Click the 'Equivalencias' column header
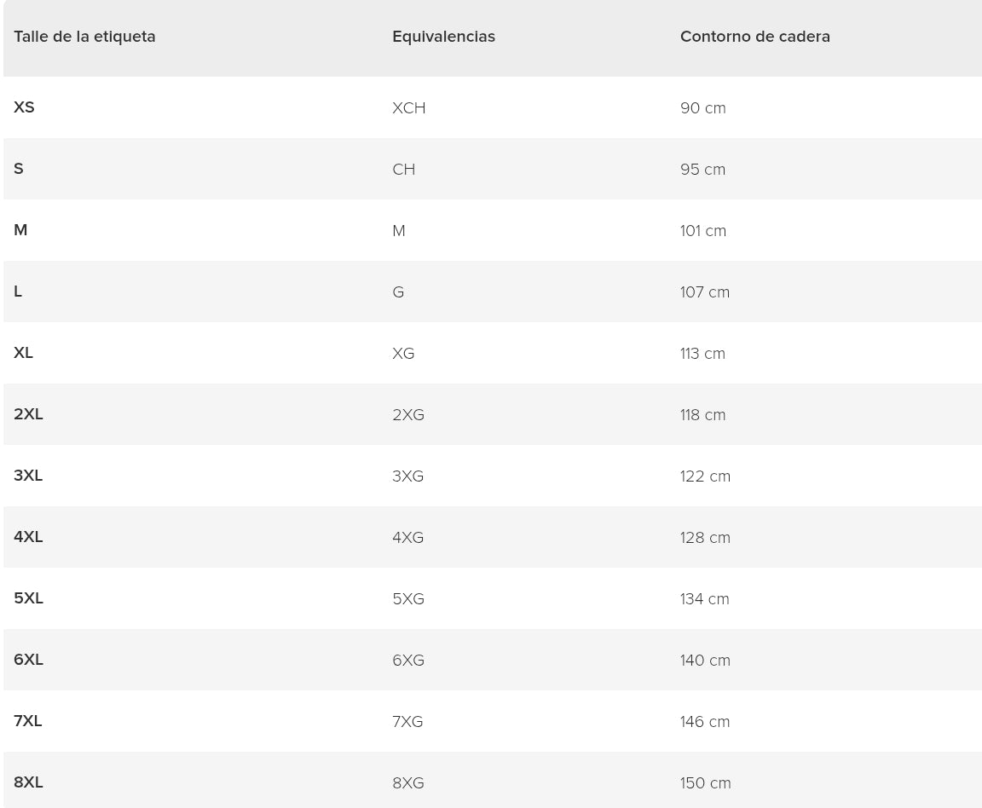982x808 pixels. click(443, 37)
